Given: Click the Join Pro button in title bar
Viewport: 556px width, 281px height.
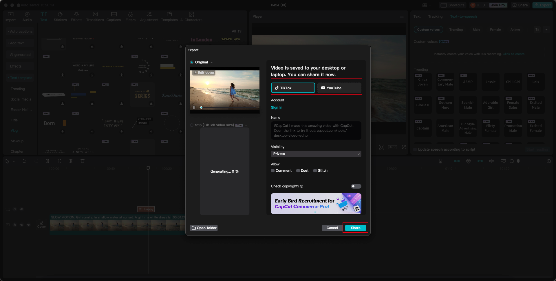Looking at the screenshot, I should (x=498, y=5).
